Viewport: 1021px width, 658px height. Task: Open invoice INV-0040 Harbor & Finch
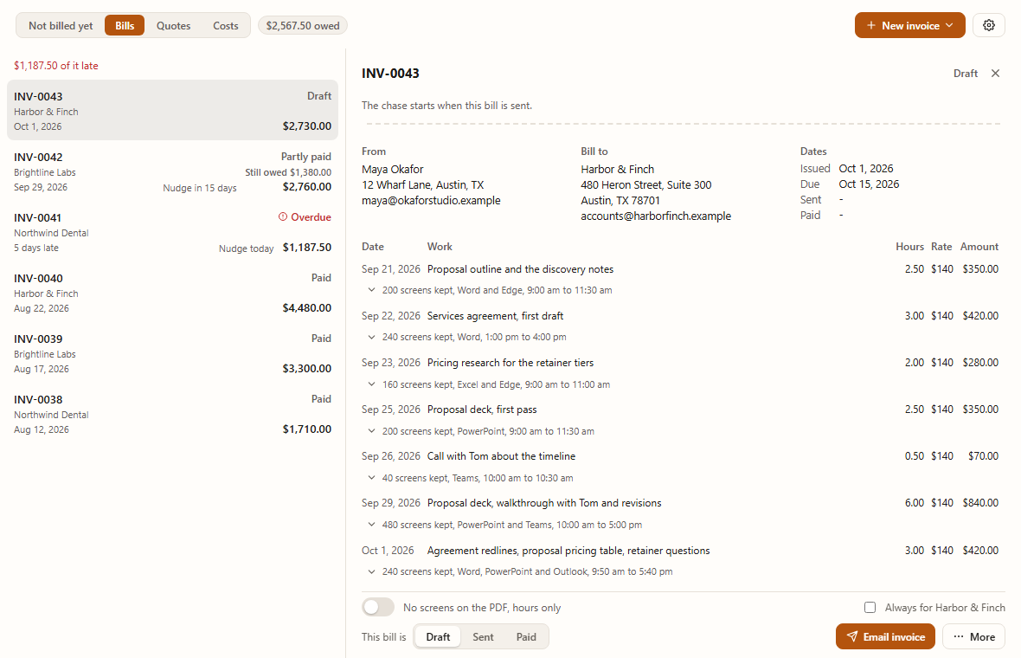[x=172, y=293]
